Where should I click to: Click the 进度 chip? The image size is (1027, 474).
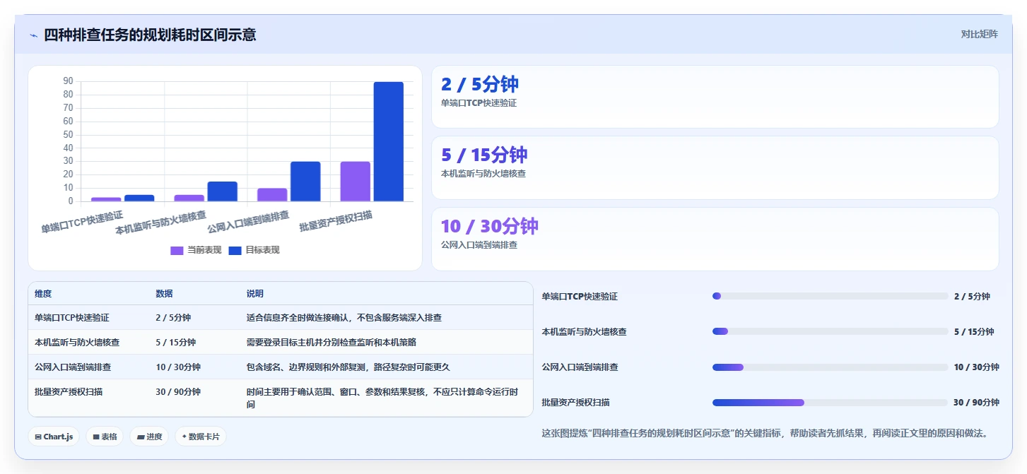150,437
